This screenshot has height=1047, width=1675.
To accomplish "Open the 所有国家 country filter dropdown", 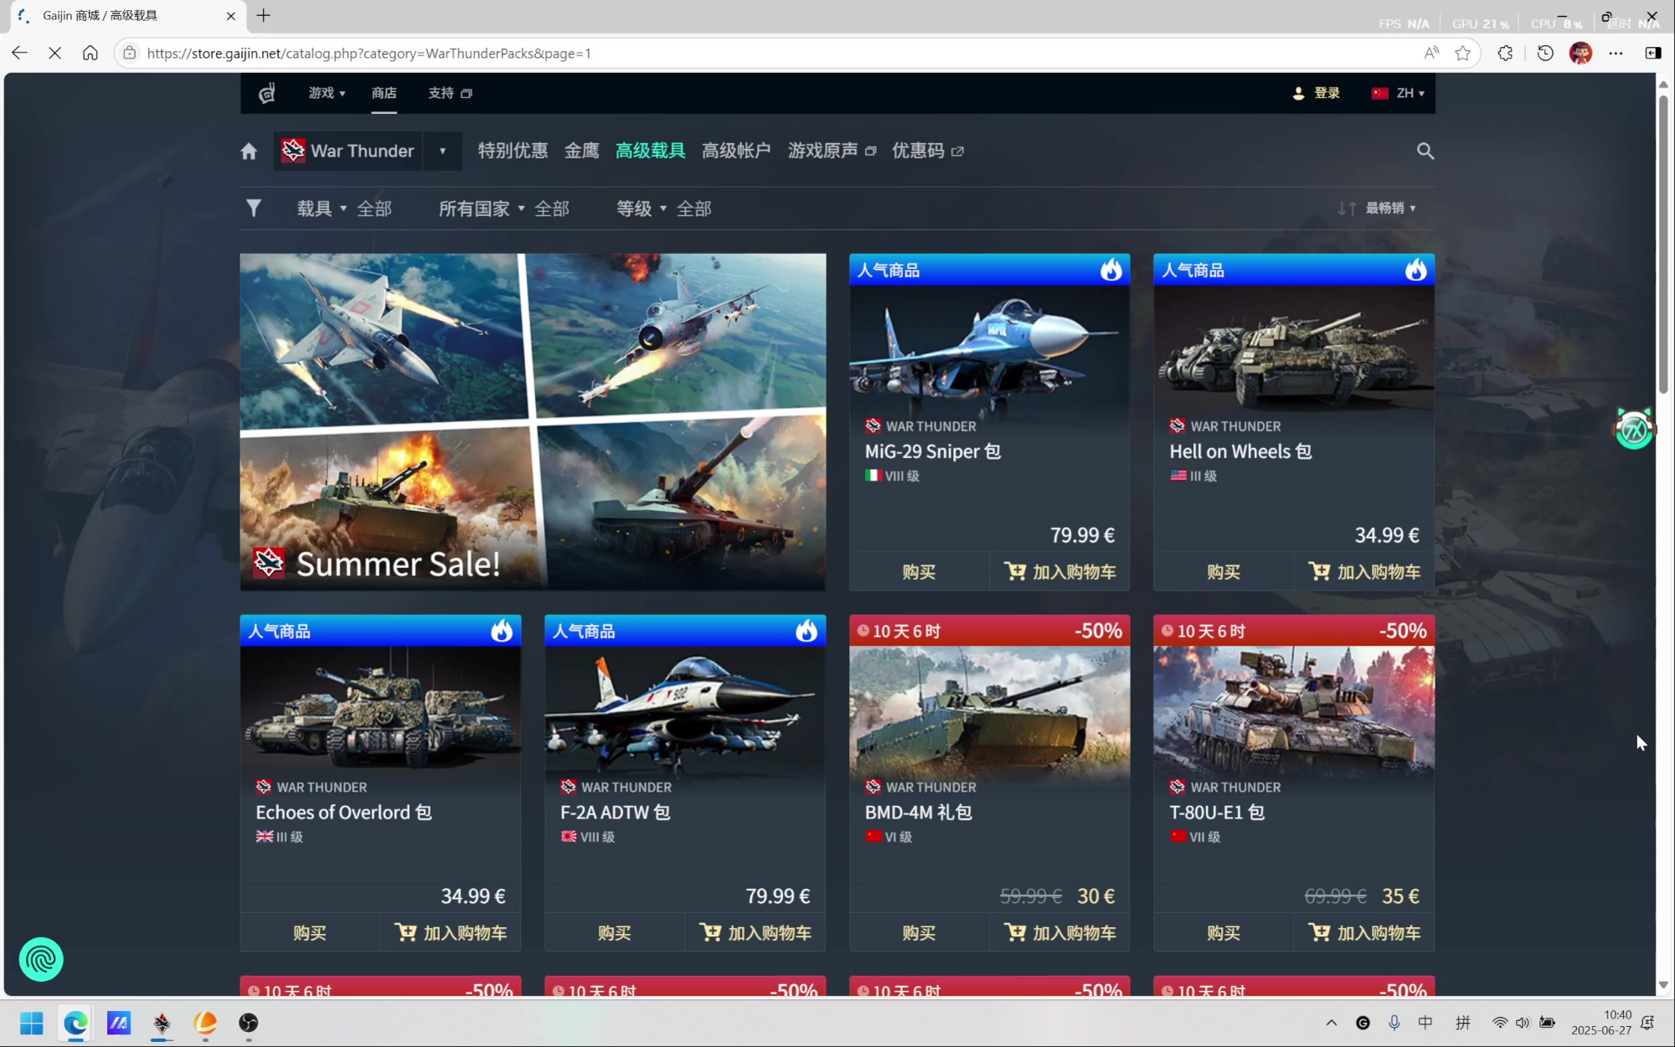I will [482, 209].
